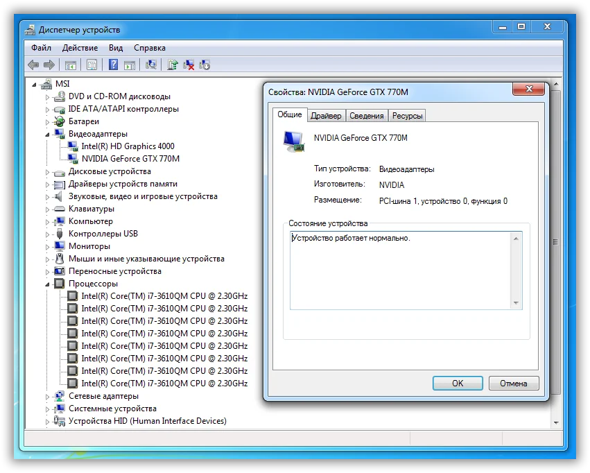Open the Файл menu
Viewport: 590px width, 473px height.
[x=41, y=48]
